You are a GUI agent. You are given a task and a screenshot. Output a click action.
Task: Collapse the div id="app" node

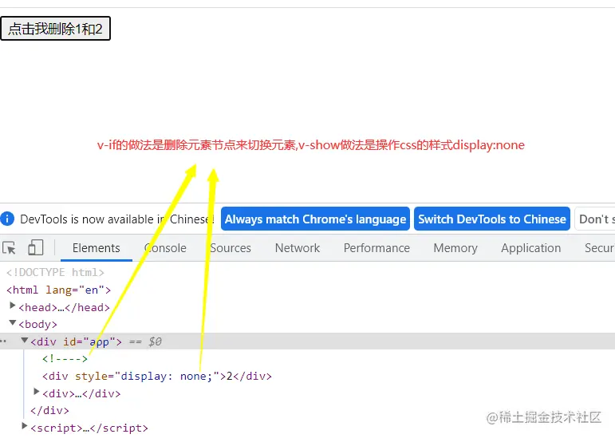(24, 340)
